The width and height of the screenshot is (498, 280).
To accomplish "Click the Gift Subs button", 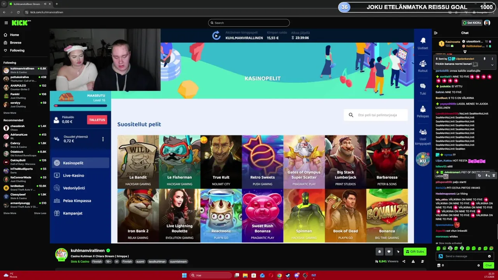I will pos(415,252).
